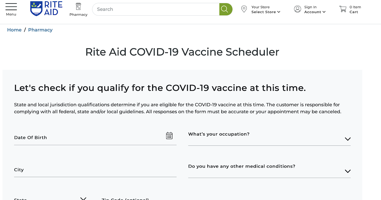Select the City input field
The width and height of the screenshot is (381, 200).
[x=95, y=170]
